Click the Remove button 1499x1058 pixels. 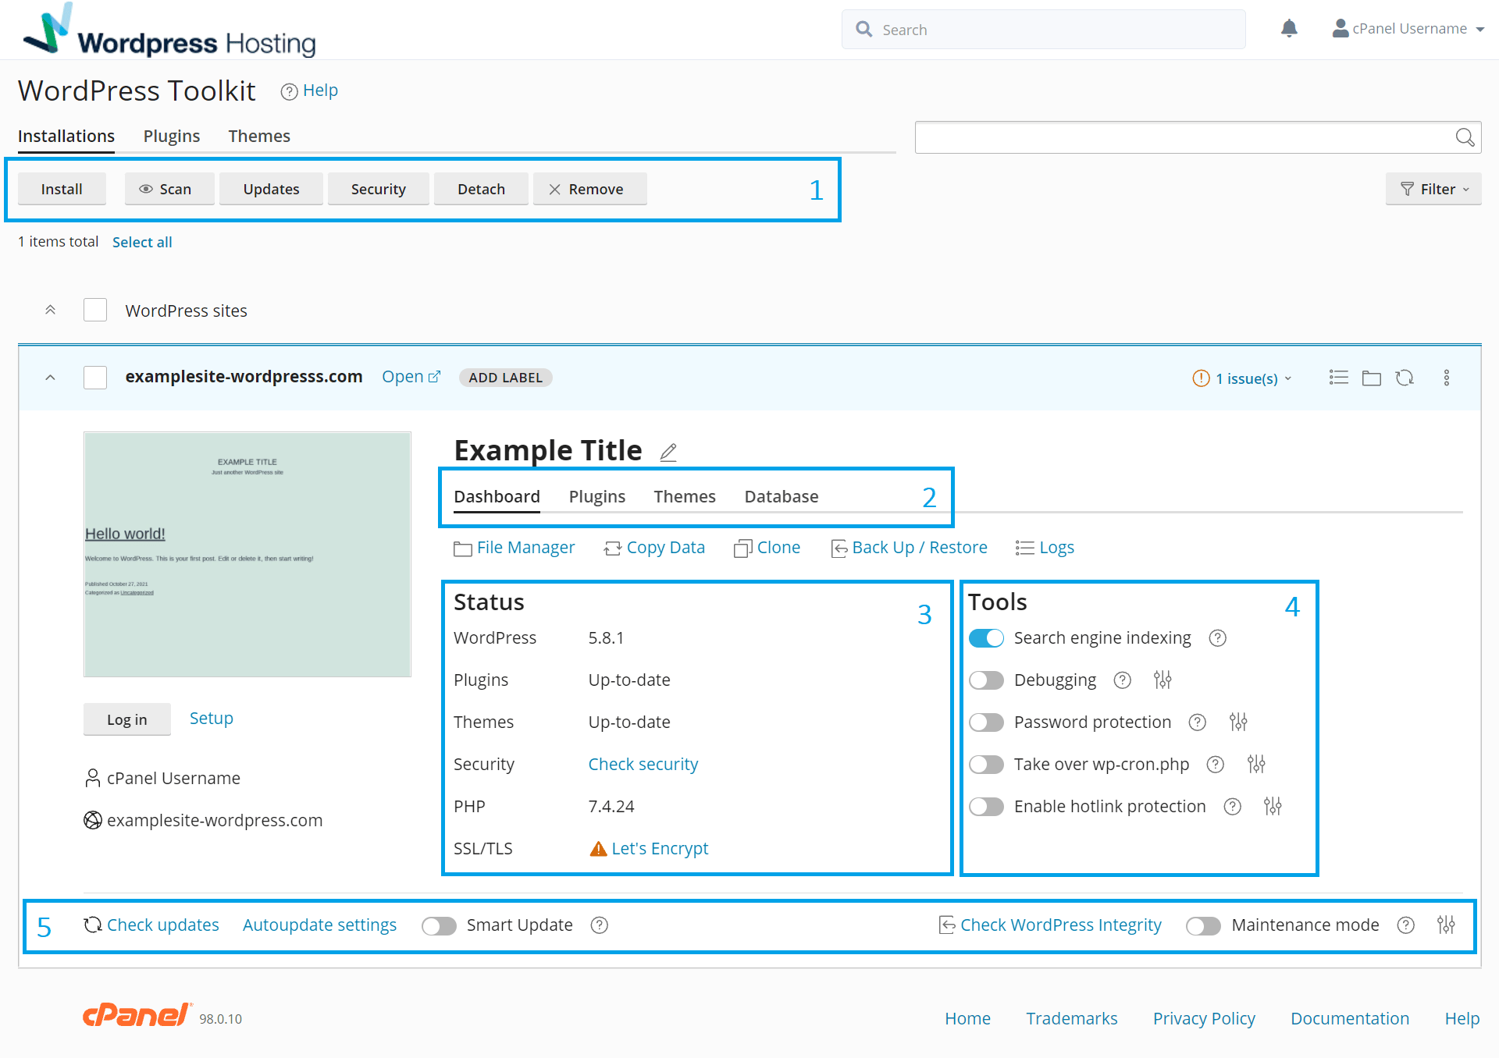(x=590, y=189)
